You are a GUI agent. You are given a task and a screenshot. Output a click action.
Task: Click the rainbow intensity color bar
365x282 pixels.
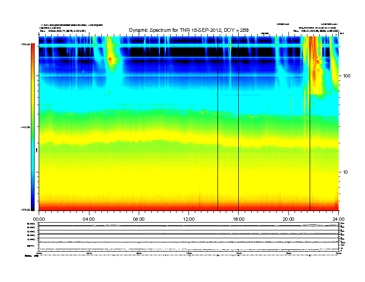33,127
